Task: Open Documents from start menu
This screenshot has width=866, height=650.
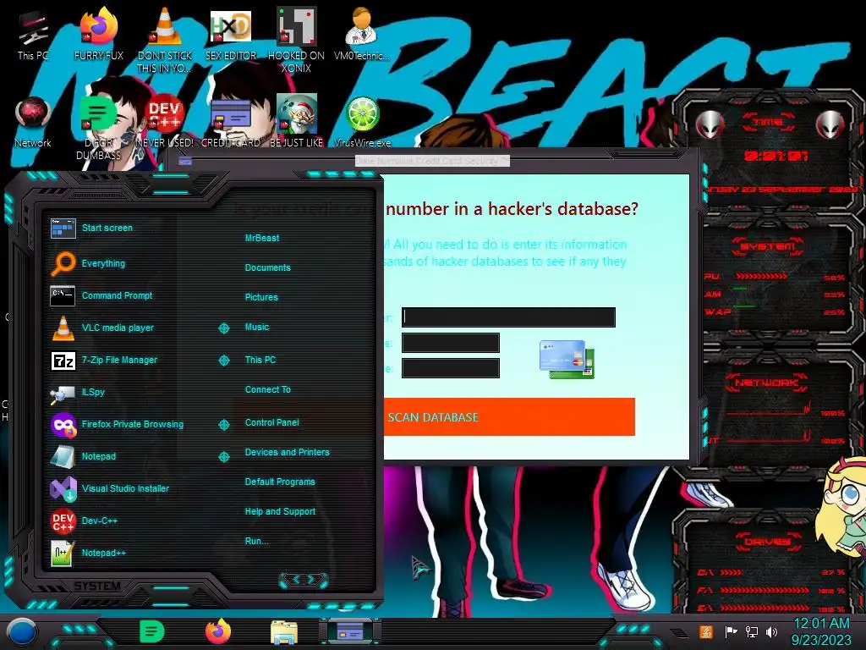Action: pos(267,267)
